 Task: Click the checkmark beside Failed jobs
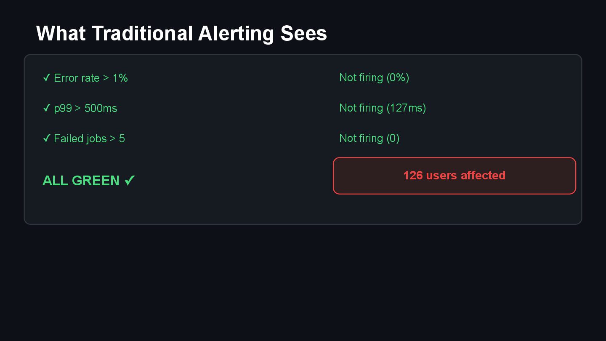point(46,139)
